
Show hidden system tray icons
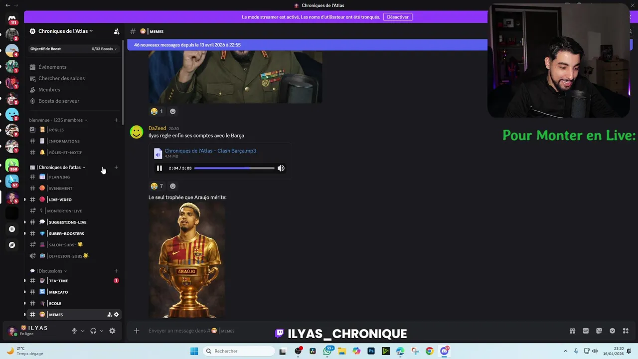coord(565,351)
